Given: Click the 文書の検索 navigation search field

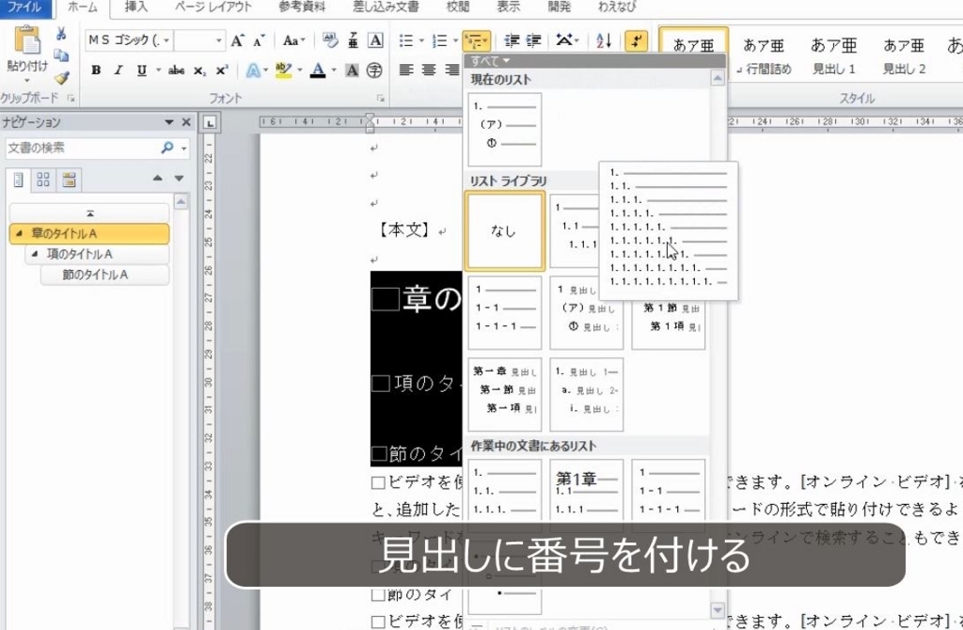Looking at the screenshot, I should (x=83, y=148).
